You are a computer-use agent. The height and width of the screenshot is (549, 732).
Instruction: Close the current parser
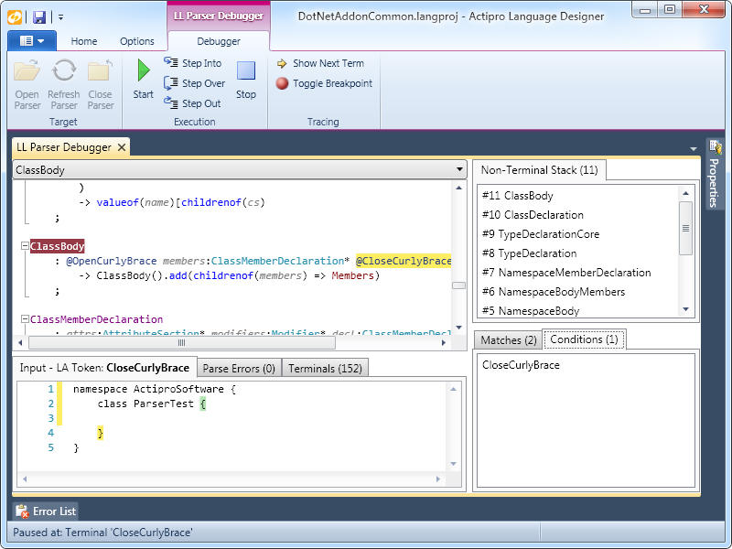click(101, 82)
